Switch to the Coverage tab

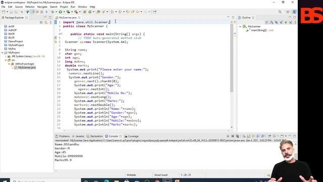pyautogui.click(x=131, y=136)
